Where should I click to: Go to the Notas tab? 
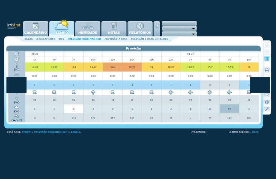(114, 29)
